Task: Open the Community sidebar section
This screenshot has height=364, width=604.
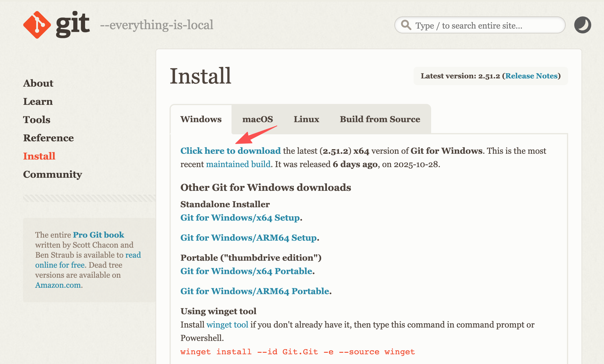Action: click(x=52, y=174)
